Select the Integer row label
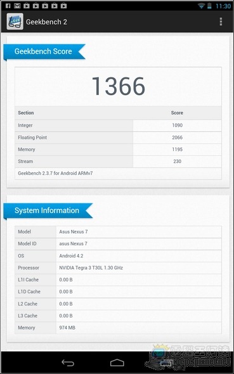The image size is (234, 374). pyautogui.click(x=25, y=126)
